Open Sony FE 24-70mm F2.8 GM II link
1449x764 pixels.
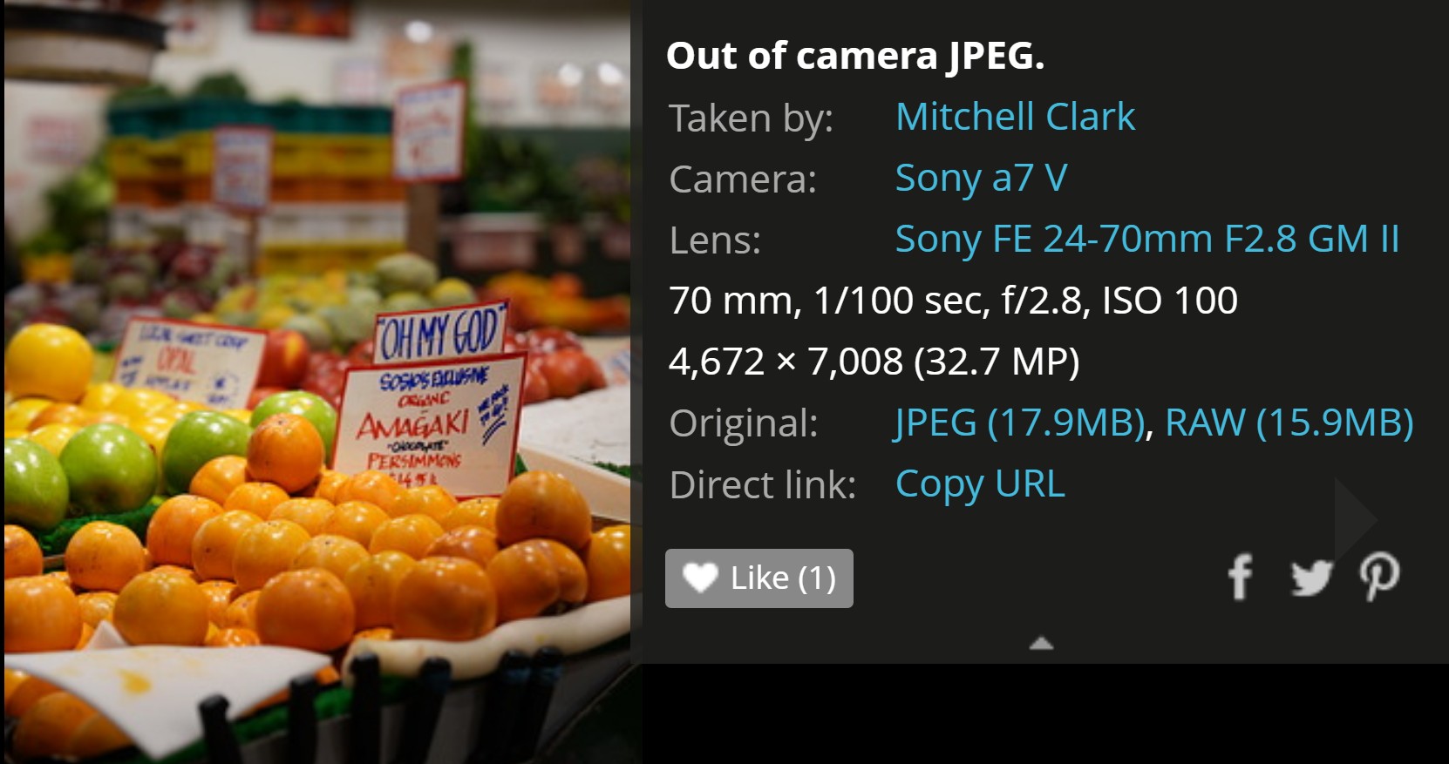click(1146, 239)
